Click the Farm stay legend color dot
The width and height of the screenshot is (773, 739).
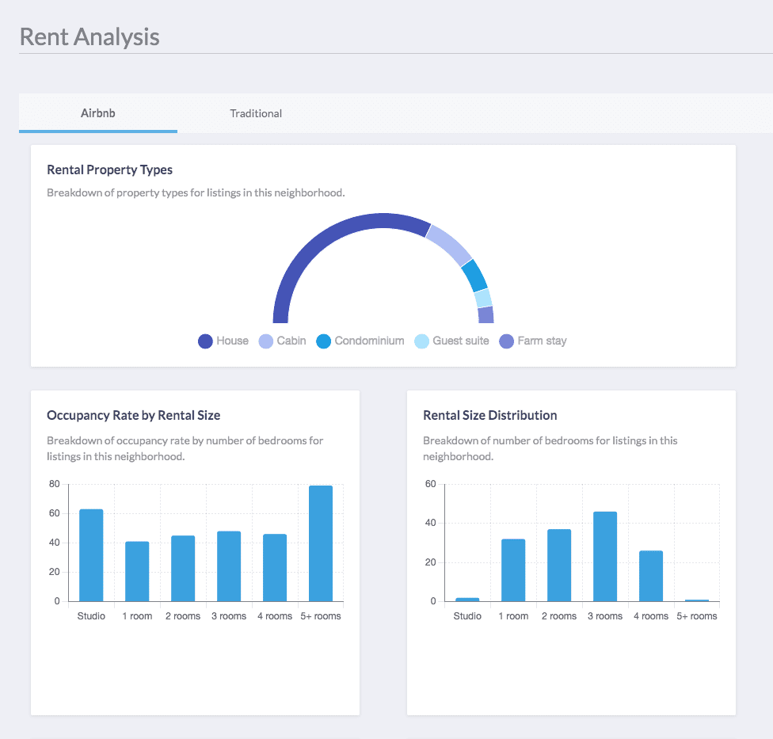507,341
